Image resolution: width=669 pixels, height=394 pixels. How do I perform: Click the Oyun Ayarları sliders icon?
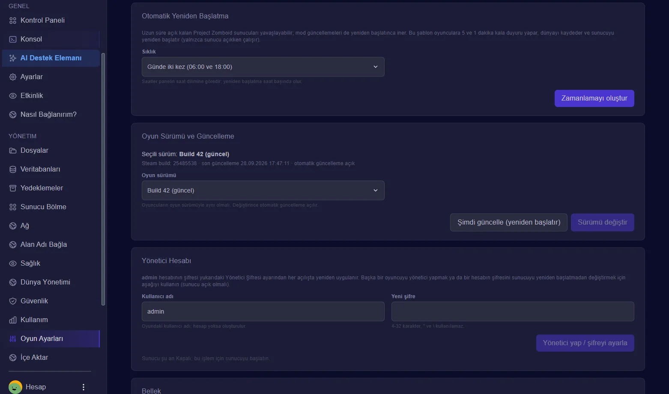[x=13, y=339]
